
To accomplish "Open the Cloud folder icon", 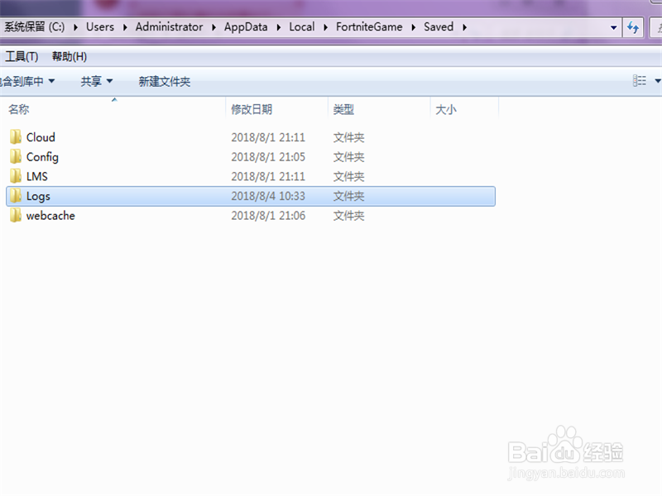I will click(x=16, y=137).
